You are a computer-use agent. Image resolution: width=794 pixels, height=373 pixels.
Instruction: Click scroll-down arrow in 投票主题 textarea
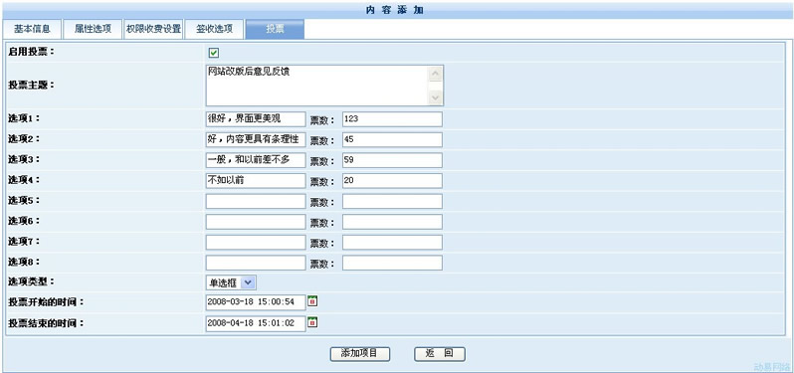435,97
